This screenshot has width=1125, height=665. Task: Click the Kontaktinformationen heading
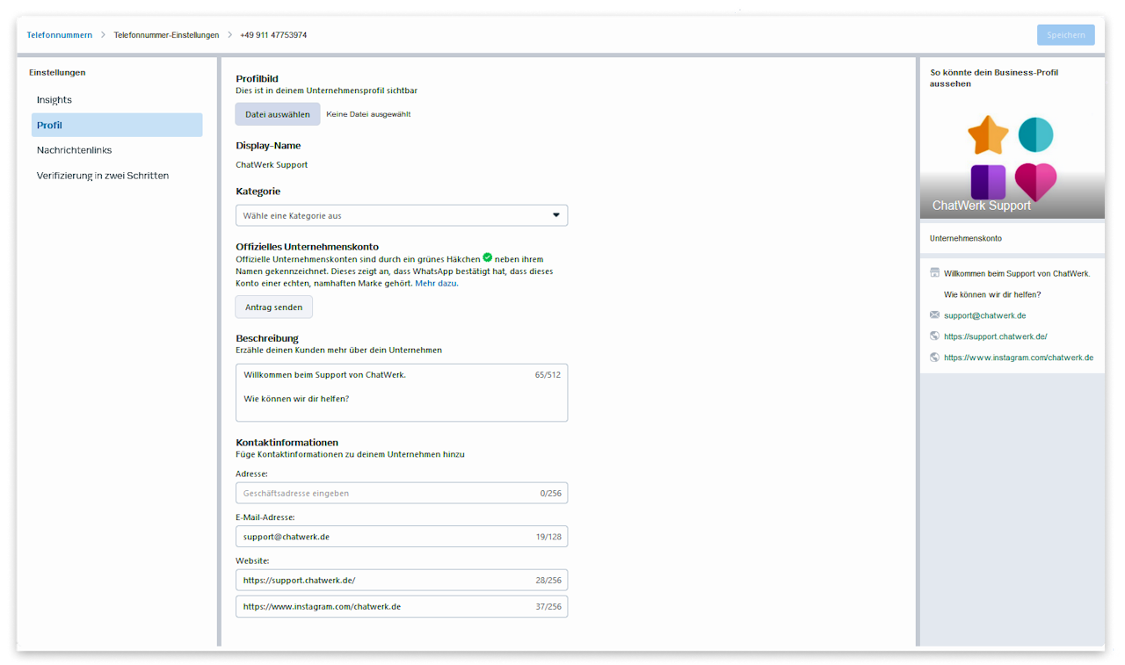(287, 443)
